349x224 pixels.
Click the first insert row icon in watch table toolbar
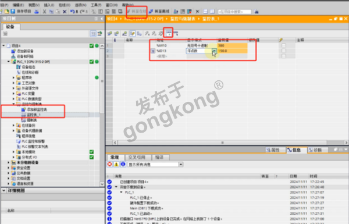click(109, 34)
